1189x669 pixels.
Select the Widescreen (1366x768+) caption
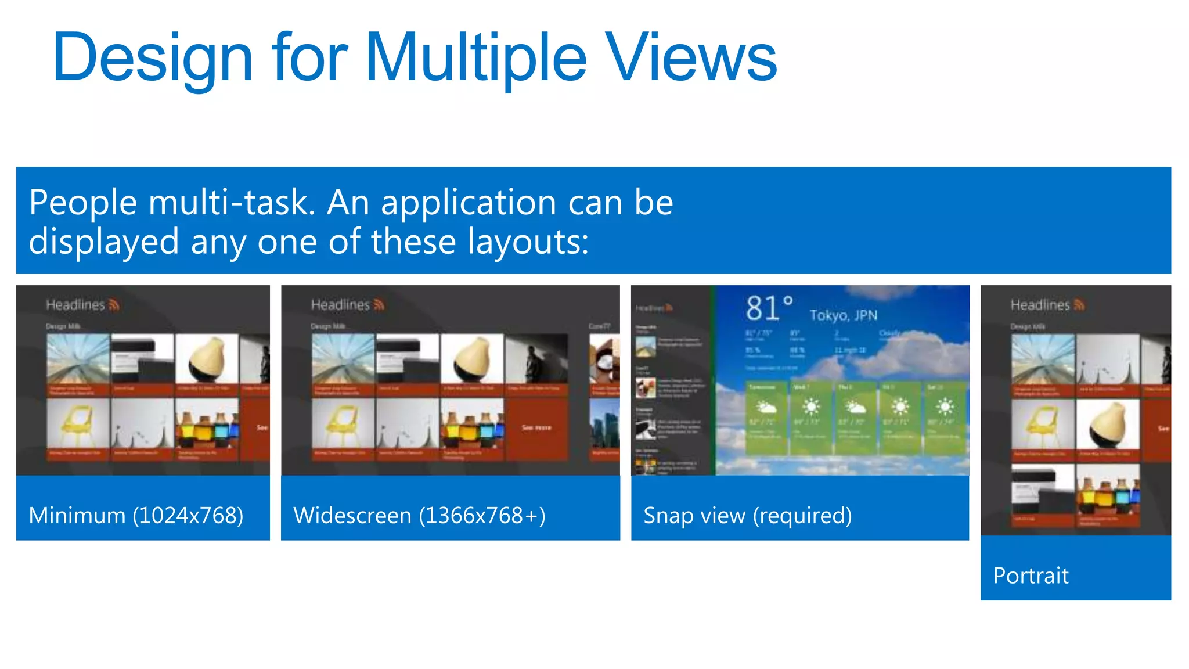click(x=419, y=515)
